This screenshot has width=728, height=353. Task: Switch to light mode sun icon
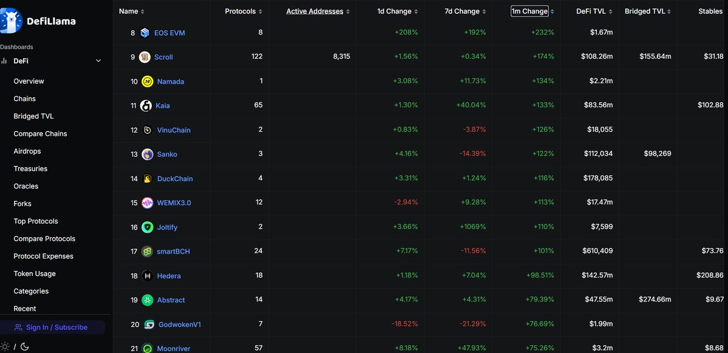click(x=5, y=346)
